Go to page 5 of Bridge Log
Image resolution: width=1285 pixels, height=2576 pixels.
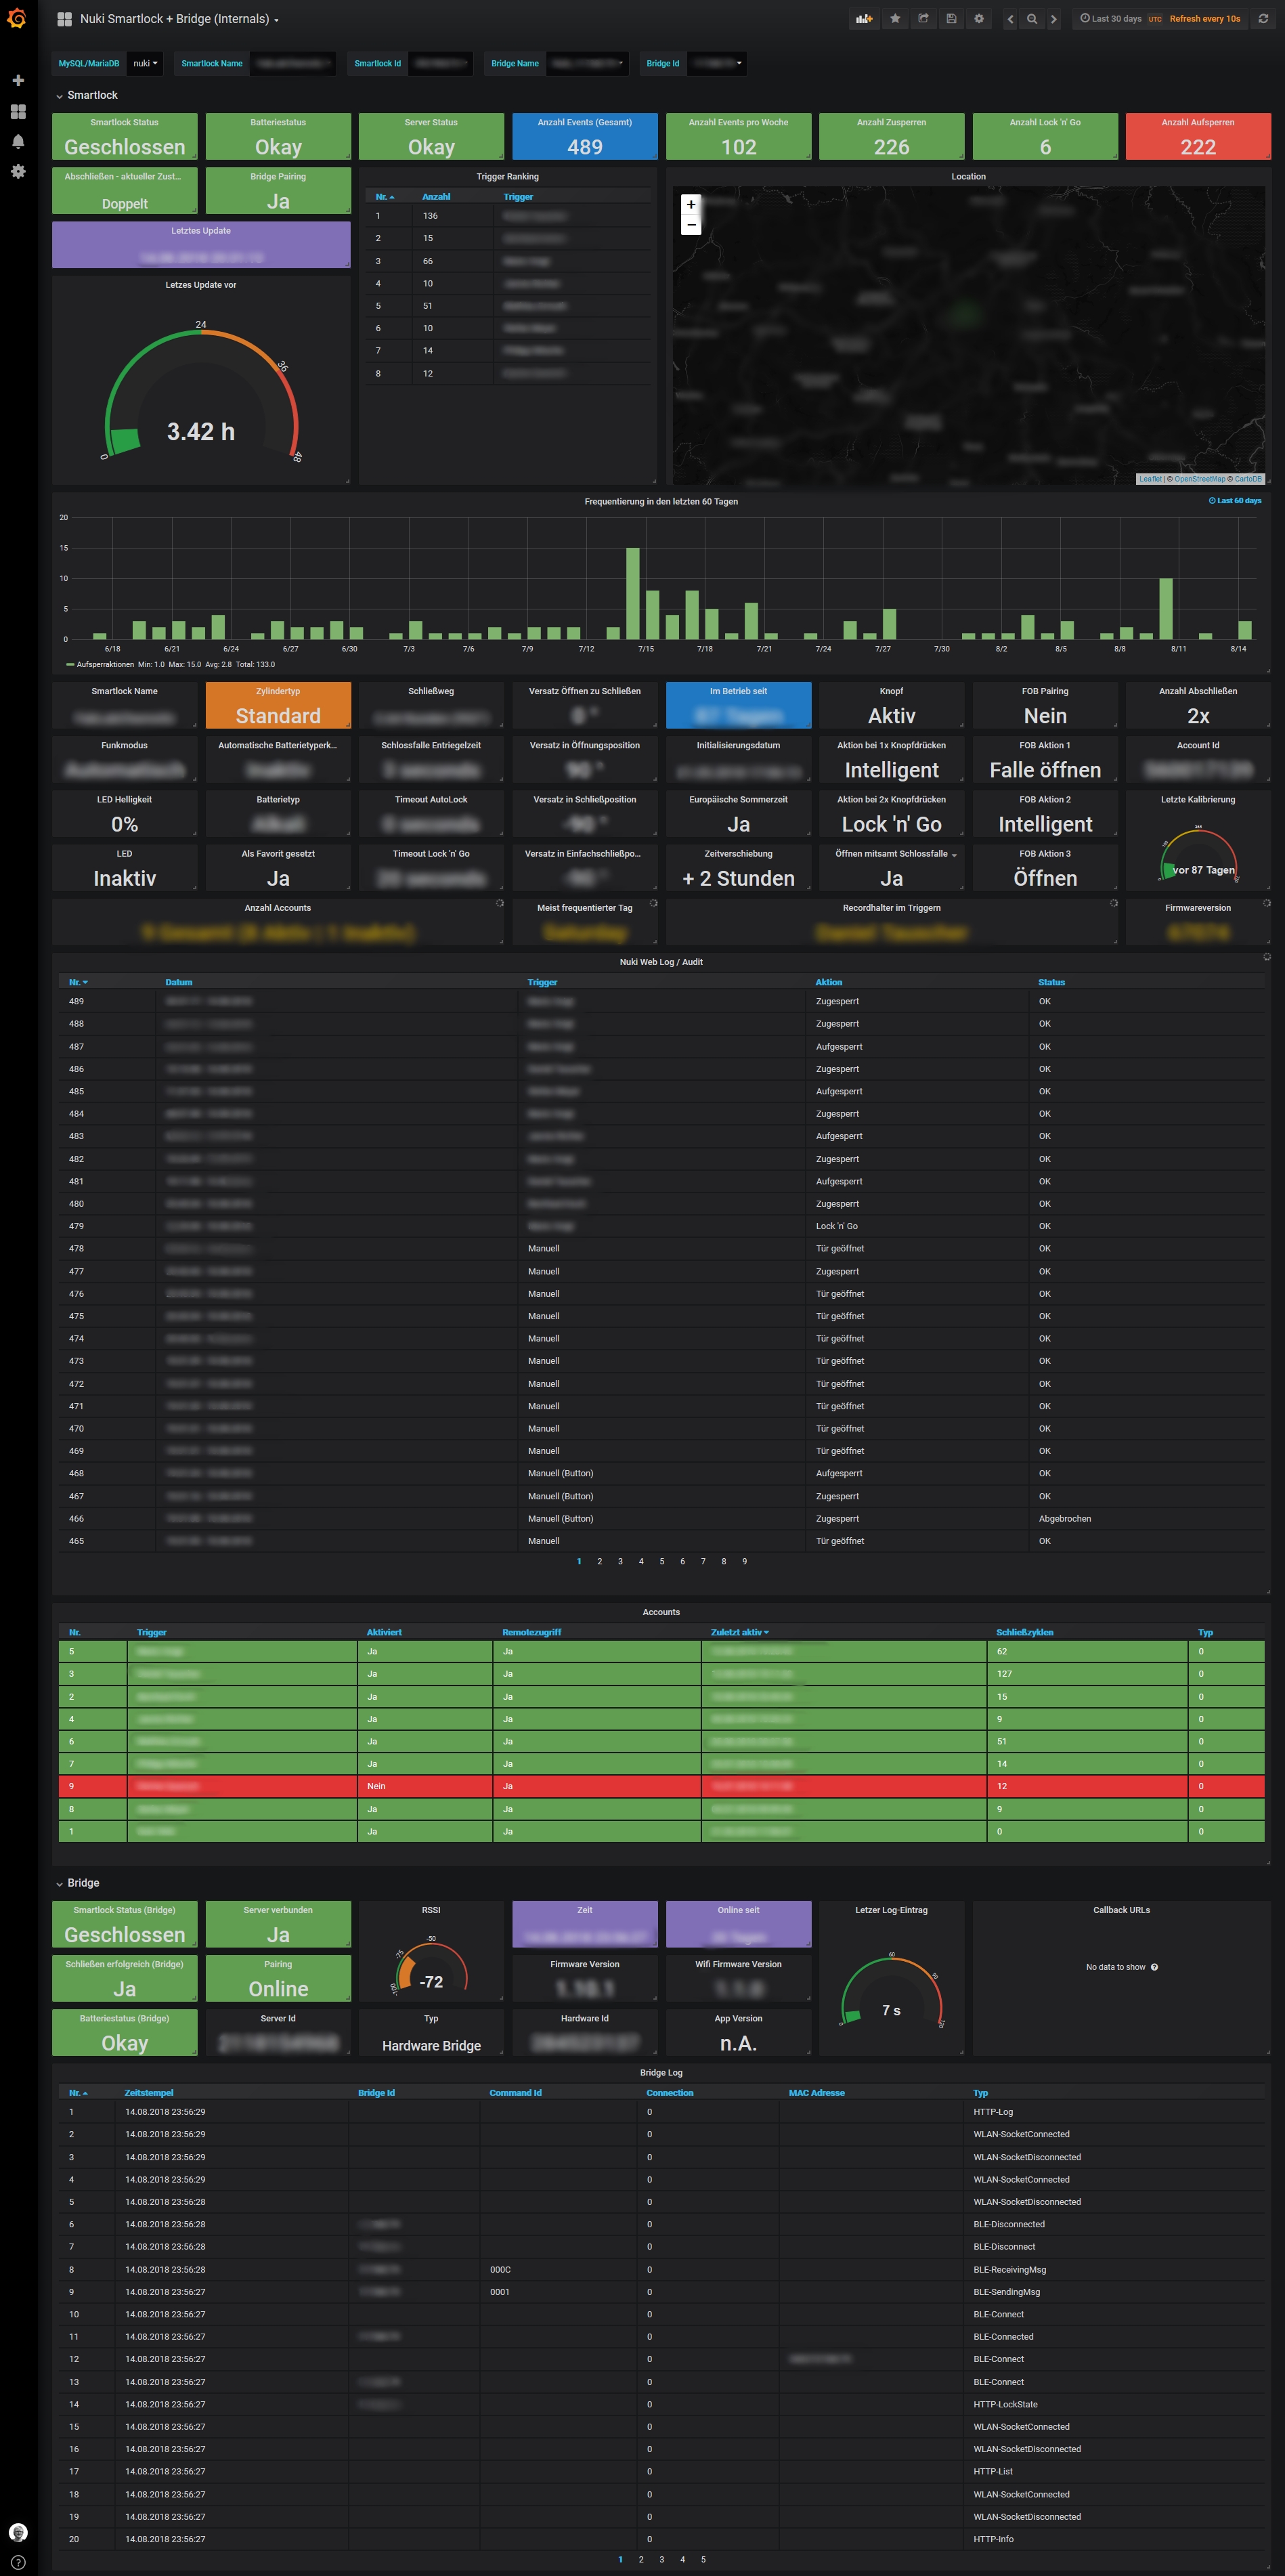point(704,2560)
